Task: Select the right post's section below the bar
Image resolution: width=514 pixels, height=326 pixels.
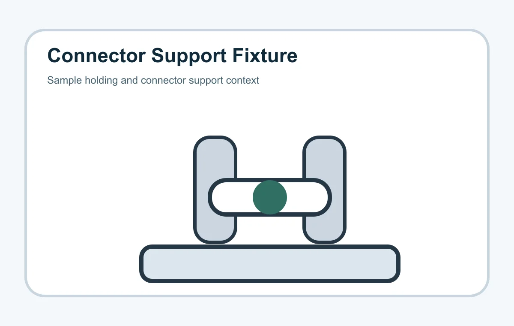Action: (324, 230)
